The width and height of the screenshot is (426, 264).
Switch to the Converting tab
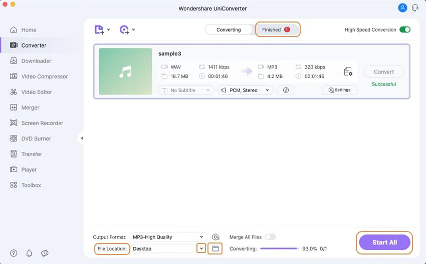pyautogui.click(x=229, y=29)
